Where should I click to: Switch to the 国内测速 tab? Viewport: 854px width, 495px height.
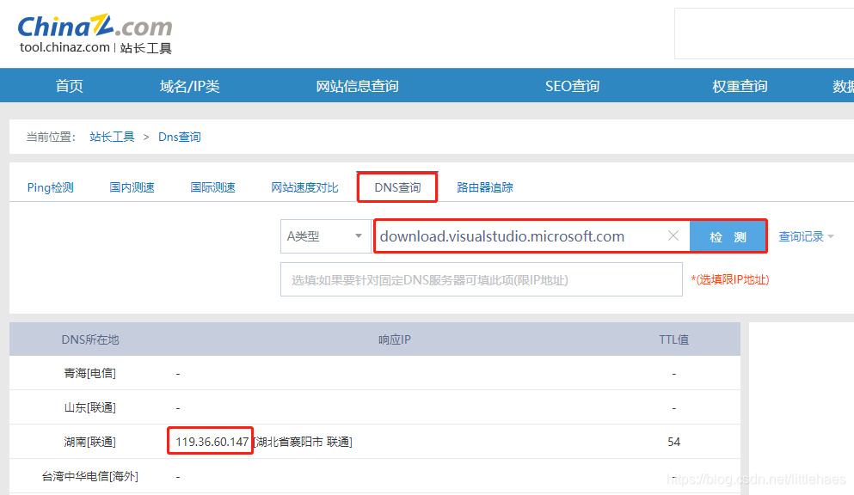(x=132, y=187)
